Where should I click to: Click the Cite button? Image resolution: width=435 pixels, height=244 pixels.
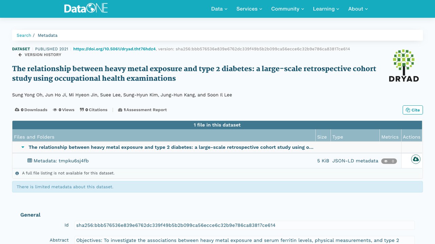pyautogui.click(x=413, y=110)
